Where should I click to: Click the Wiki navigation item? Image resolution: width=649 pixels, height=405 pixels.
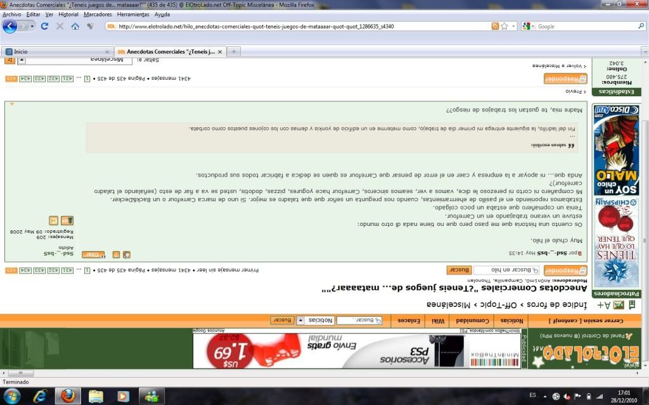coord(439,321)
